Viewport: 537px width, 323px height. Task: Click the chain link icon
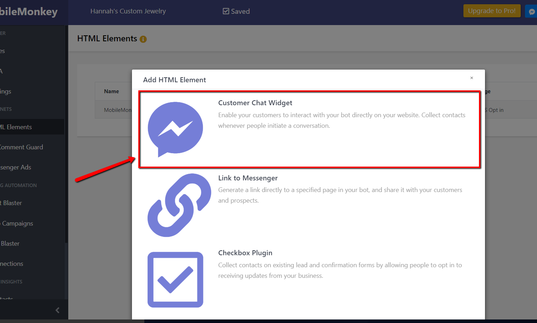click(x=179, y=205)
